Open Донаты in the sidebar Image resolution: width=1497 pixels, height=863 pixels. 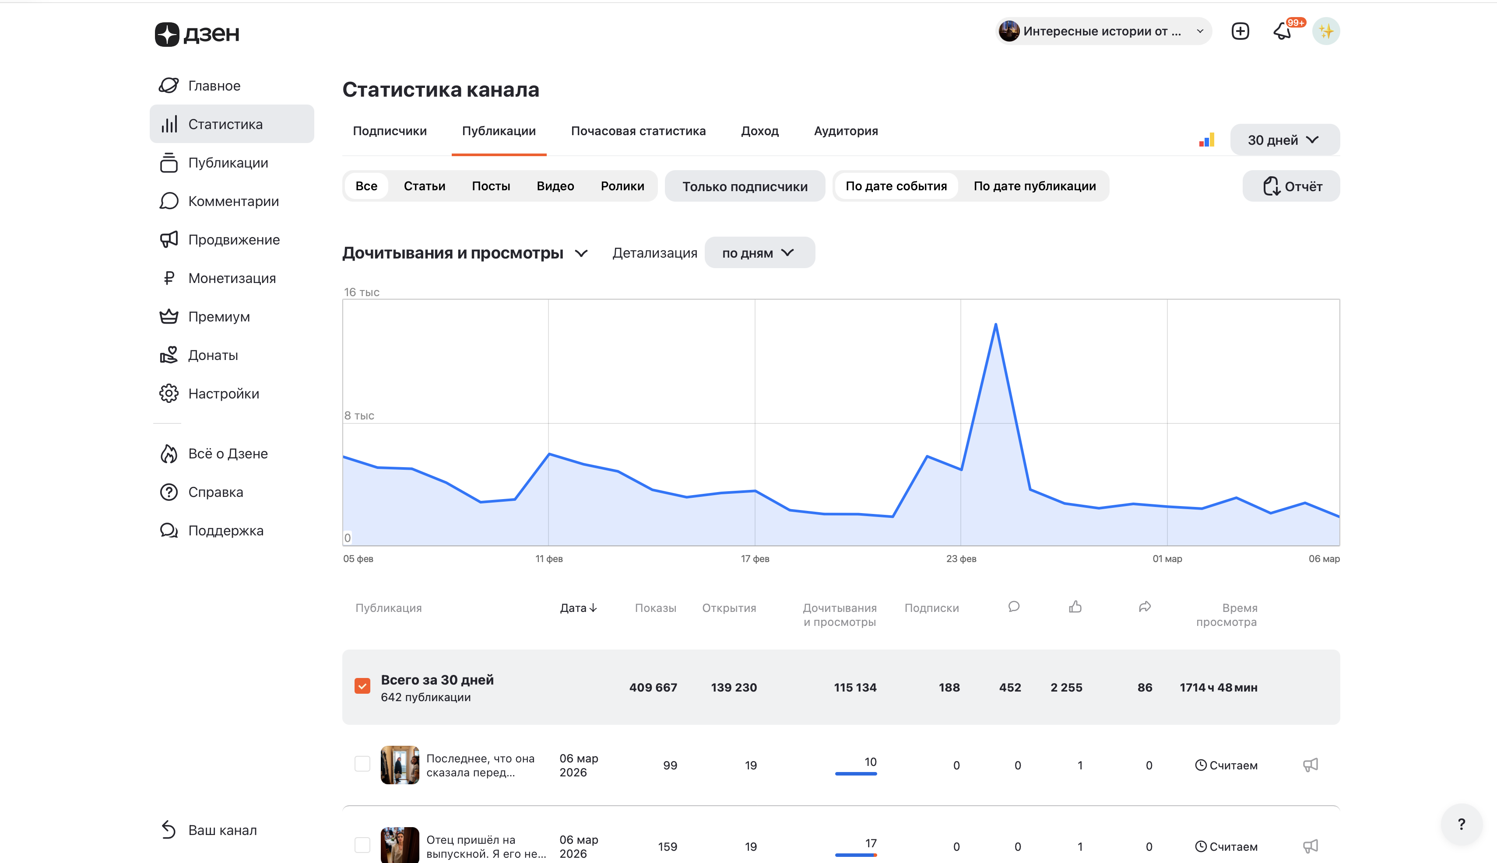click(x=212, y=355)
